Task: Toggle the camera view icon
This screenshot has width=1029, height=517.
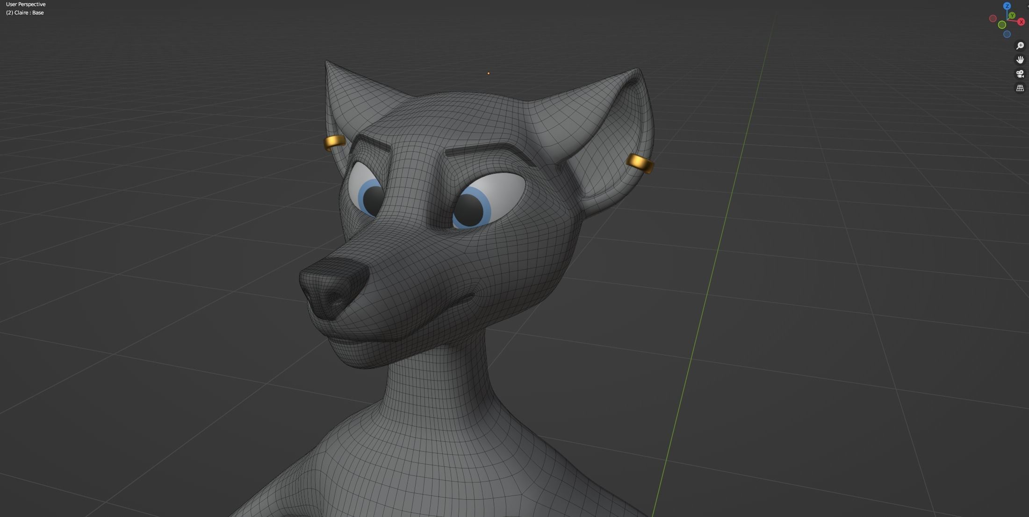Action: (x=1020, y=74)
